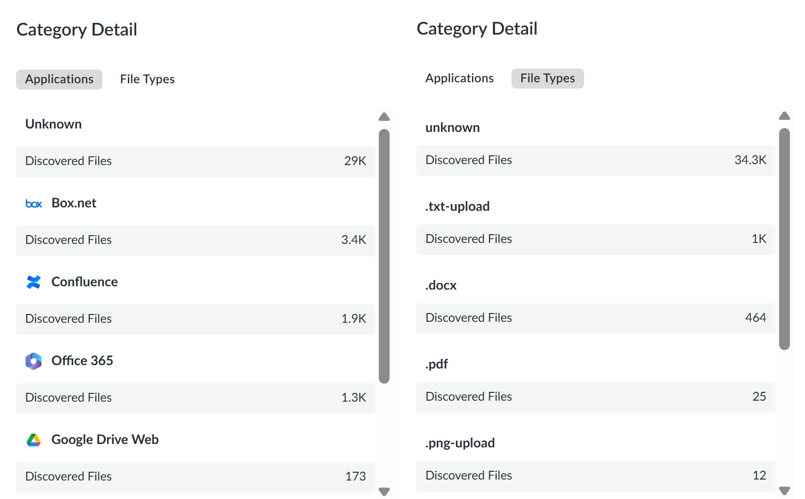Viewport: 805px width, 499px height.
Task: Click the File Types list scrollbar thumb
Action: click(x=784, y=239)
